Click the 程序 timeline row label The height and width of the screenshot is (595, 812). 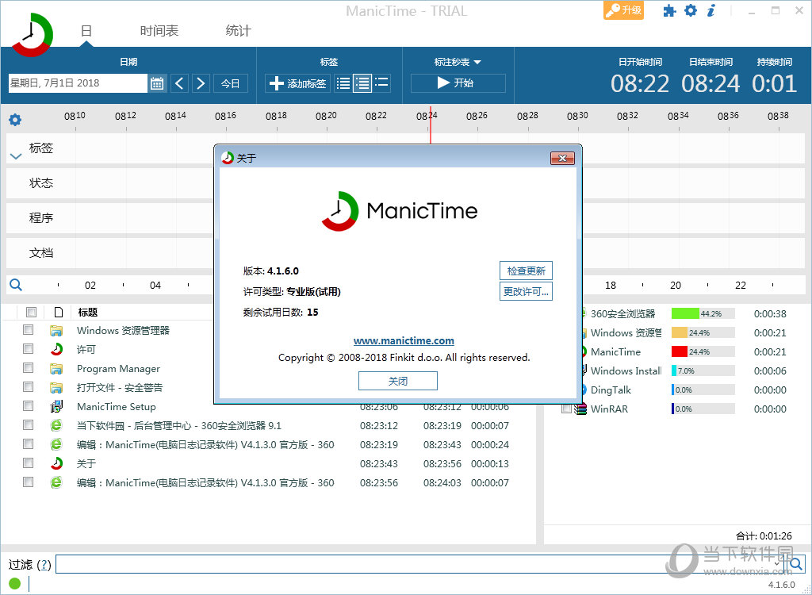click(41, 218)
